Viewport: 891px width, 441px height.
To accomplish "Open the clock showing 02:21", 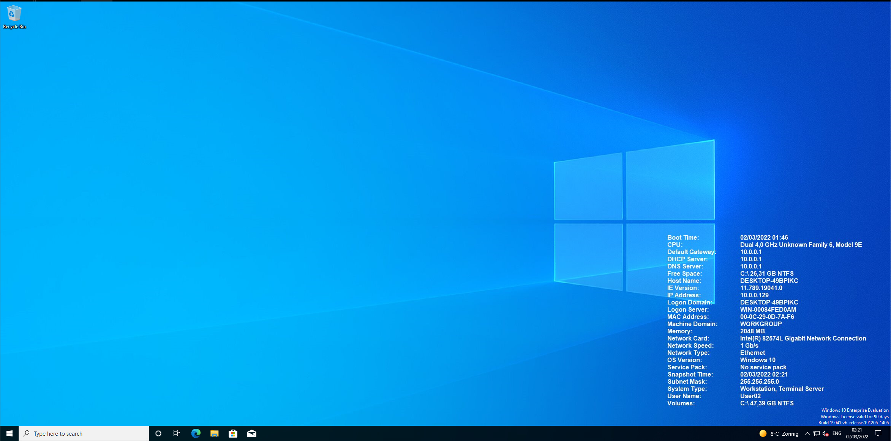I will 857,433.
